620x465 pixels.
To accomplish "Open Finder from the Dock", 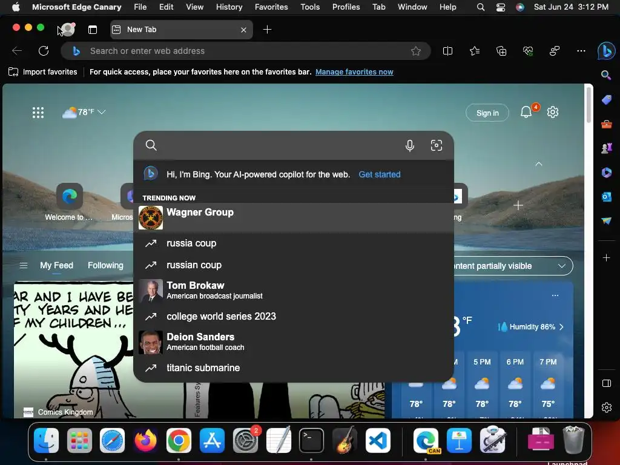I will click(x=46, y=440).
